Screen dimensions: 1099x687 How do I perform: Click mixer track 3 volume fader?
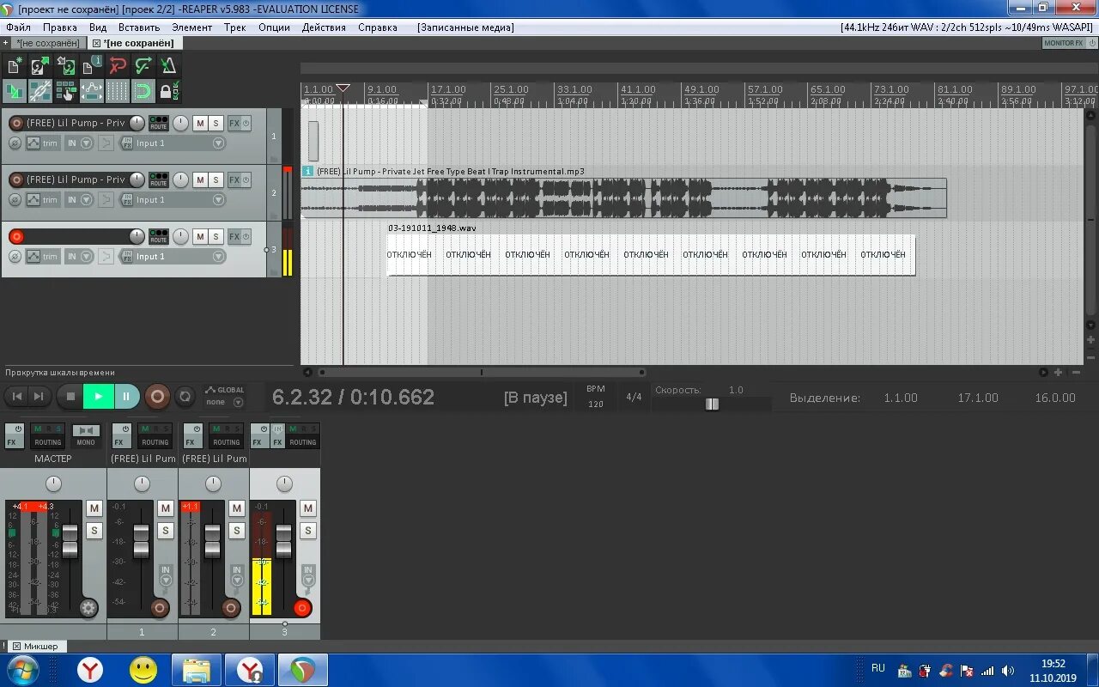pos(283,540)
